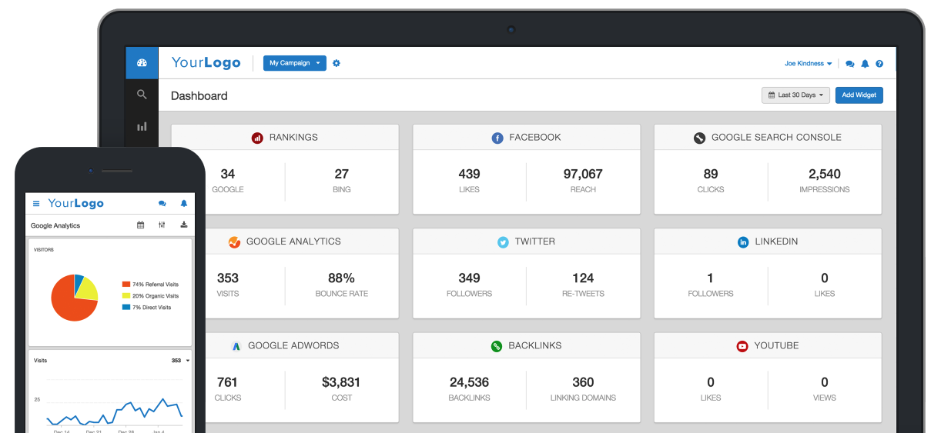The width and height of the screenshot is (941, 433).
Task: Open the chat messages icon in header
Action: [849, 64]
